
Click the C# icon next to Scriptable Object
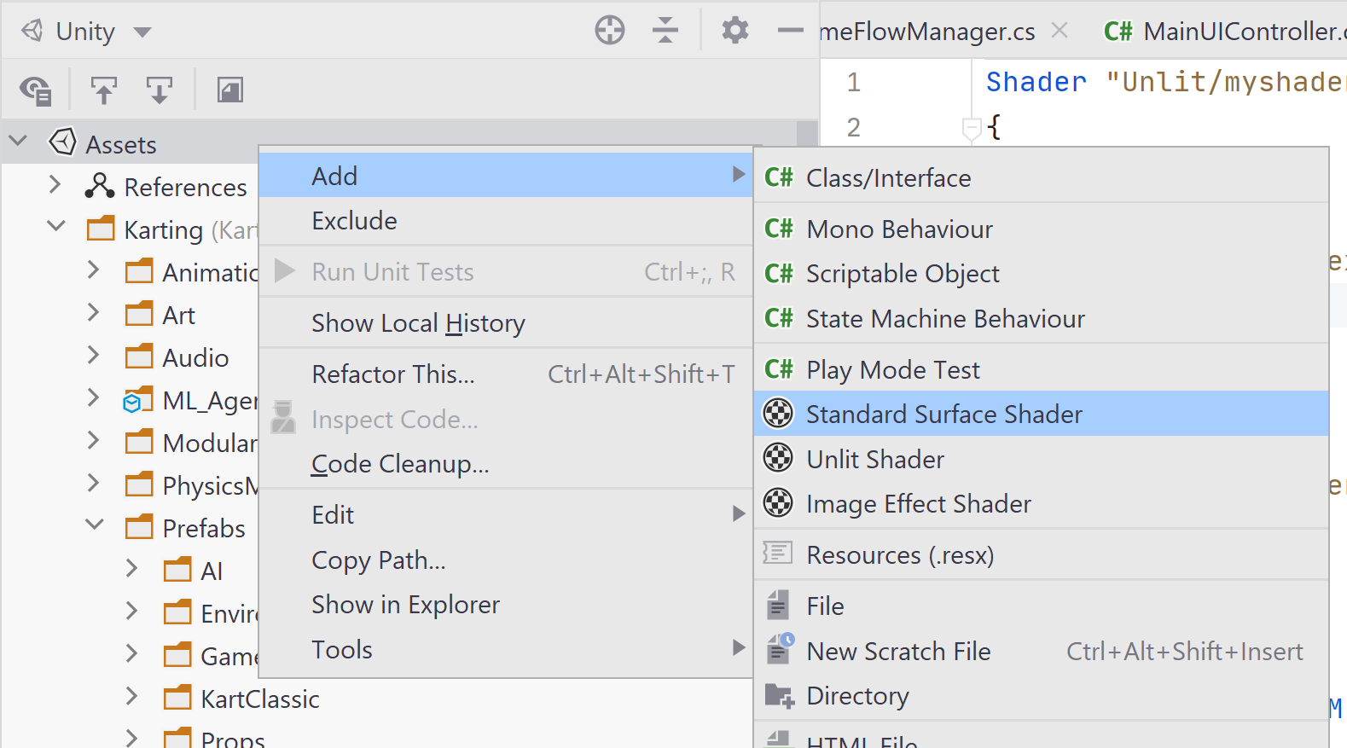(778, 274)
